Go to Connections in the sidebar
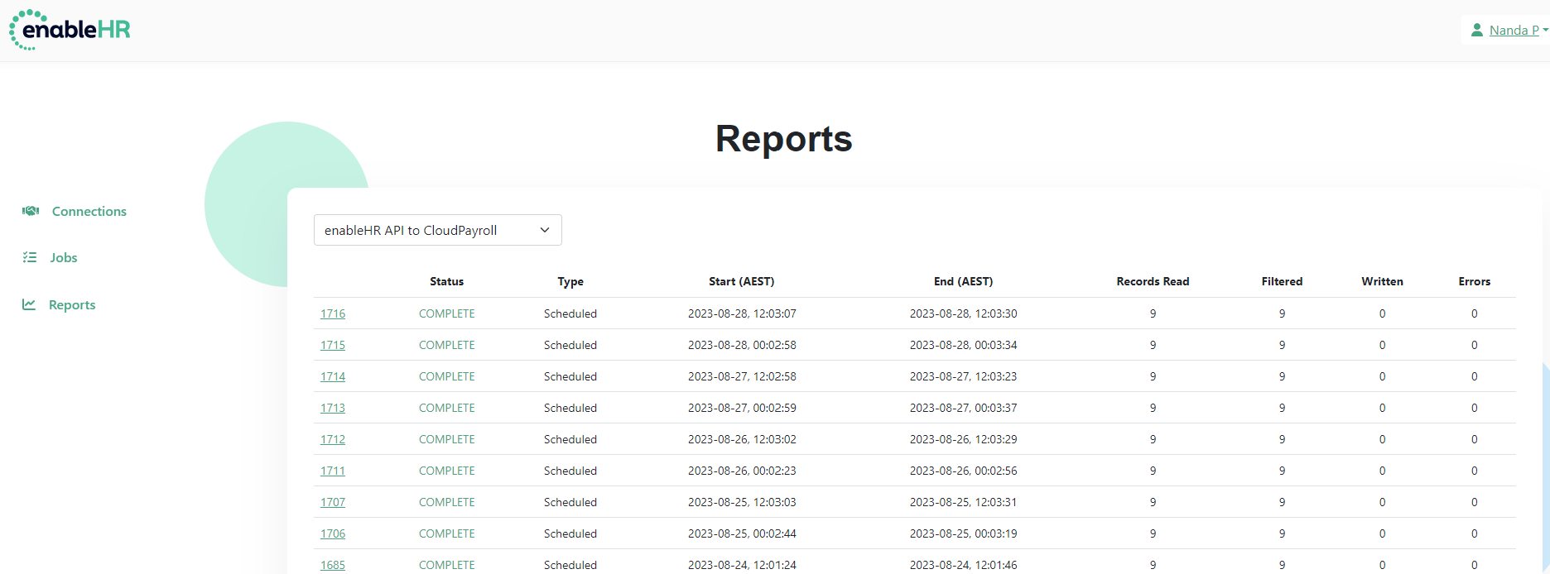Image resolution: width=1550 pixels, height=574 pixels. click(89, 211)
